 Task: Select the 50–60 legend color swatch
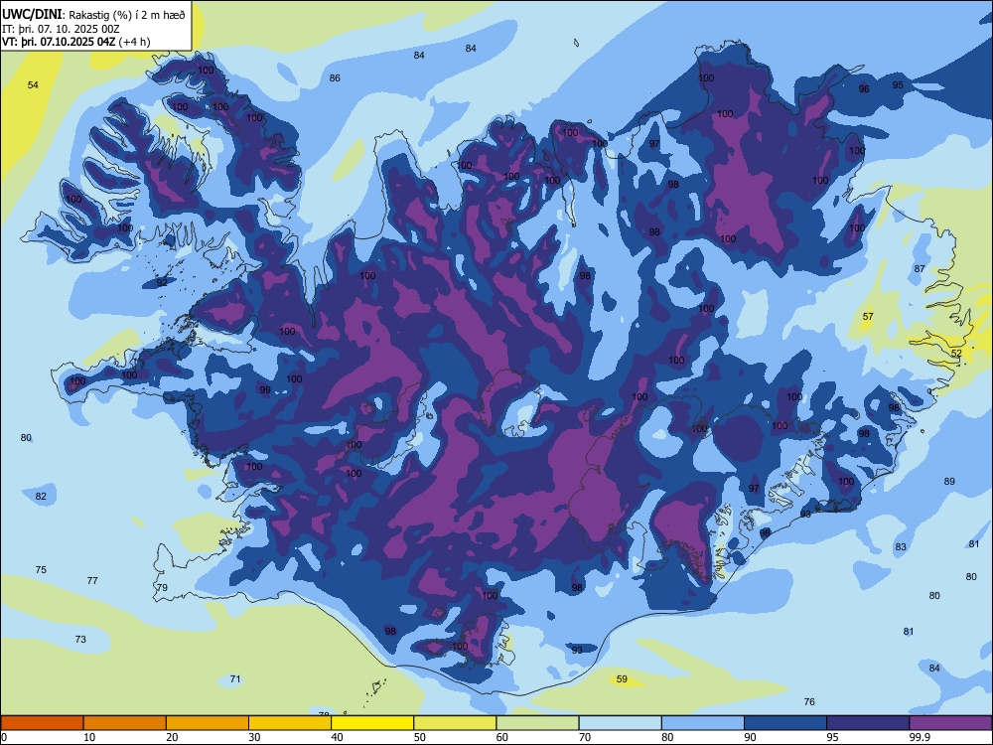click(x=455, y=723)
